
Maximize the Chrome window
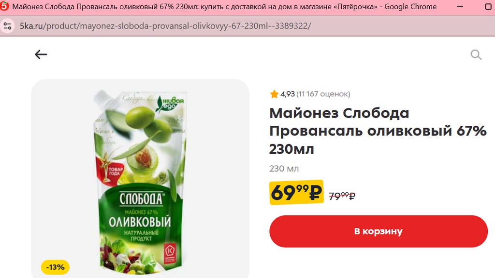pyautogui.click(x=488, y=6)
